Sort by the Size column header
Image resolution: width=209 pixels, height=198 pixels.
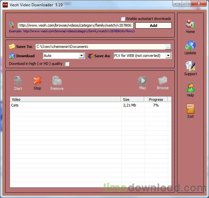(x=132, y=99)
